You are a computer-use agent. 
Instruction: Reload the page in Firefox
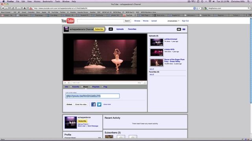click(x=13, y=8)
